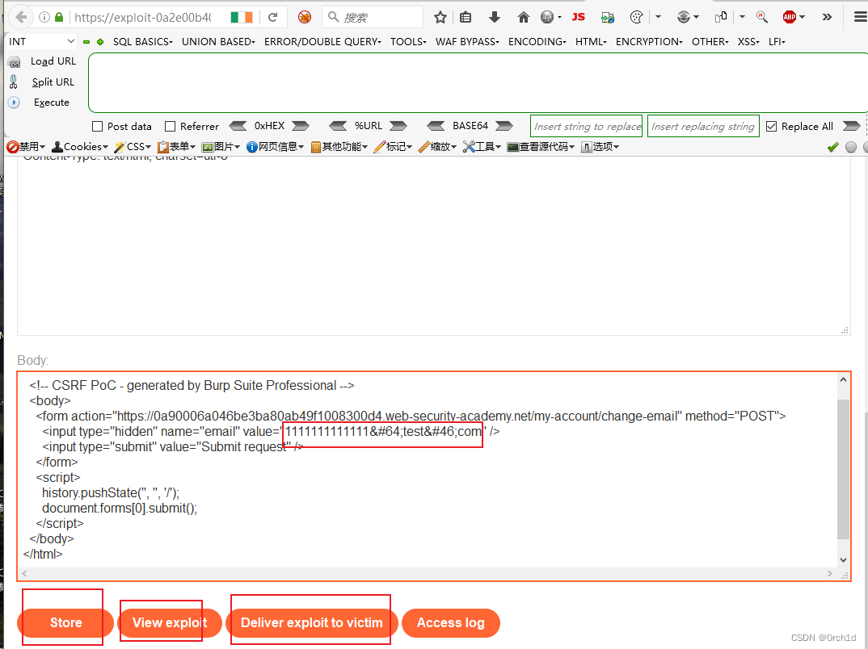This screenshot has height=649, width=868.
Task: Click the site info circle icon
Action: (44, 17)
